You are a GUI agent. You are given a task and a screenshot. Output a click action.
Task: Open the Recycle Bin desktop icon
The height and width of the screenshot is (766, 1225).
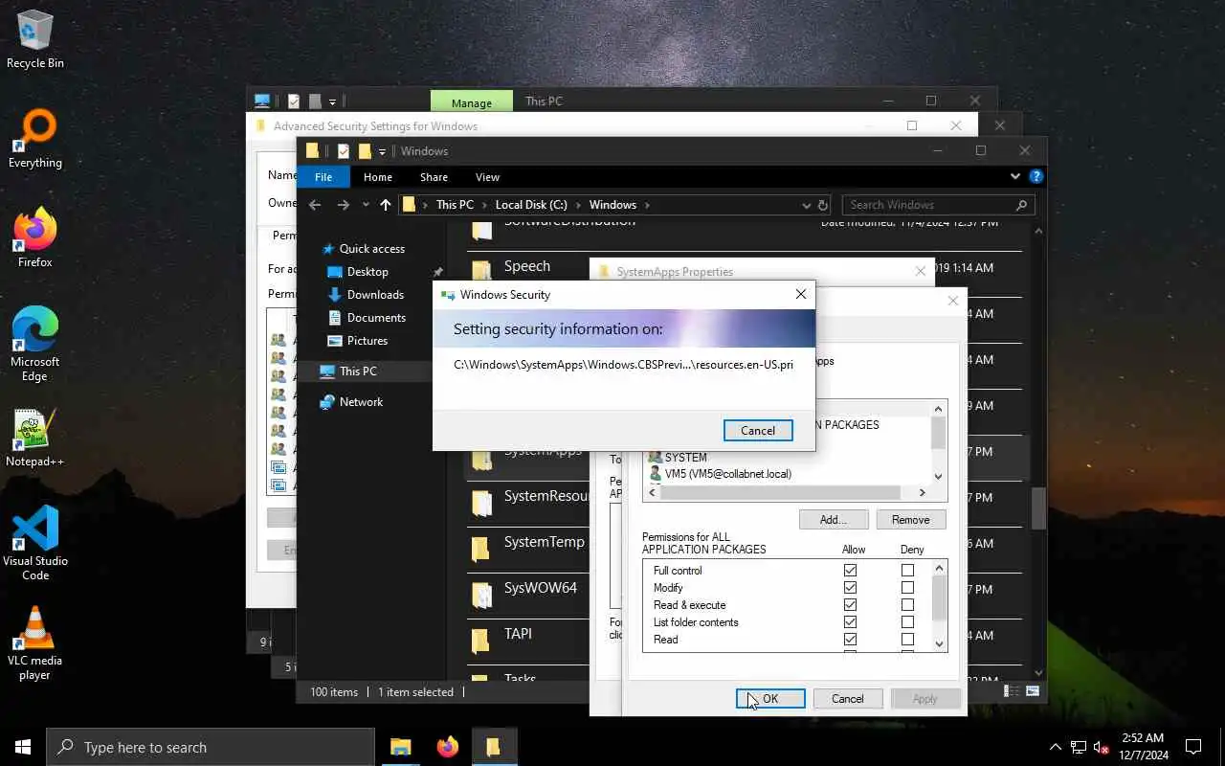[35, 40]
